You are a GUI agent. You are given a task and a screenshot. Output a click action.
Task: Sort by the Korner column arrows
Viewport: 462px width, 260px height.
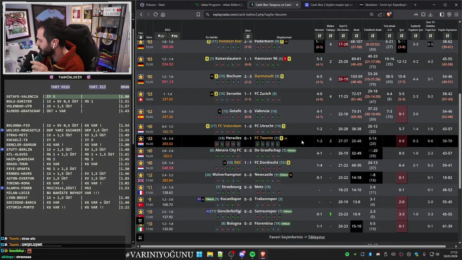[x=319, y=36]
